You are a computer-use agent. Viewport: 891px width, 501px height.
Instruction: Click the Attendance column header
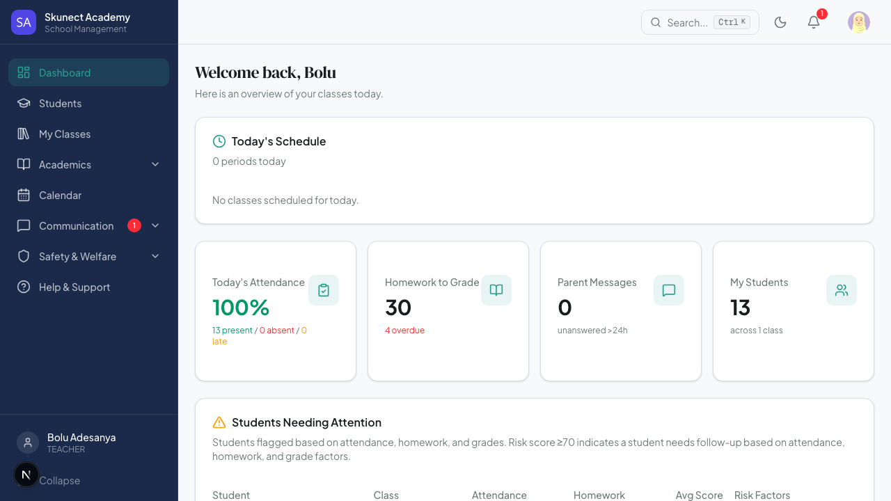click(499, 495)
